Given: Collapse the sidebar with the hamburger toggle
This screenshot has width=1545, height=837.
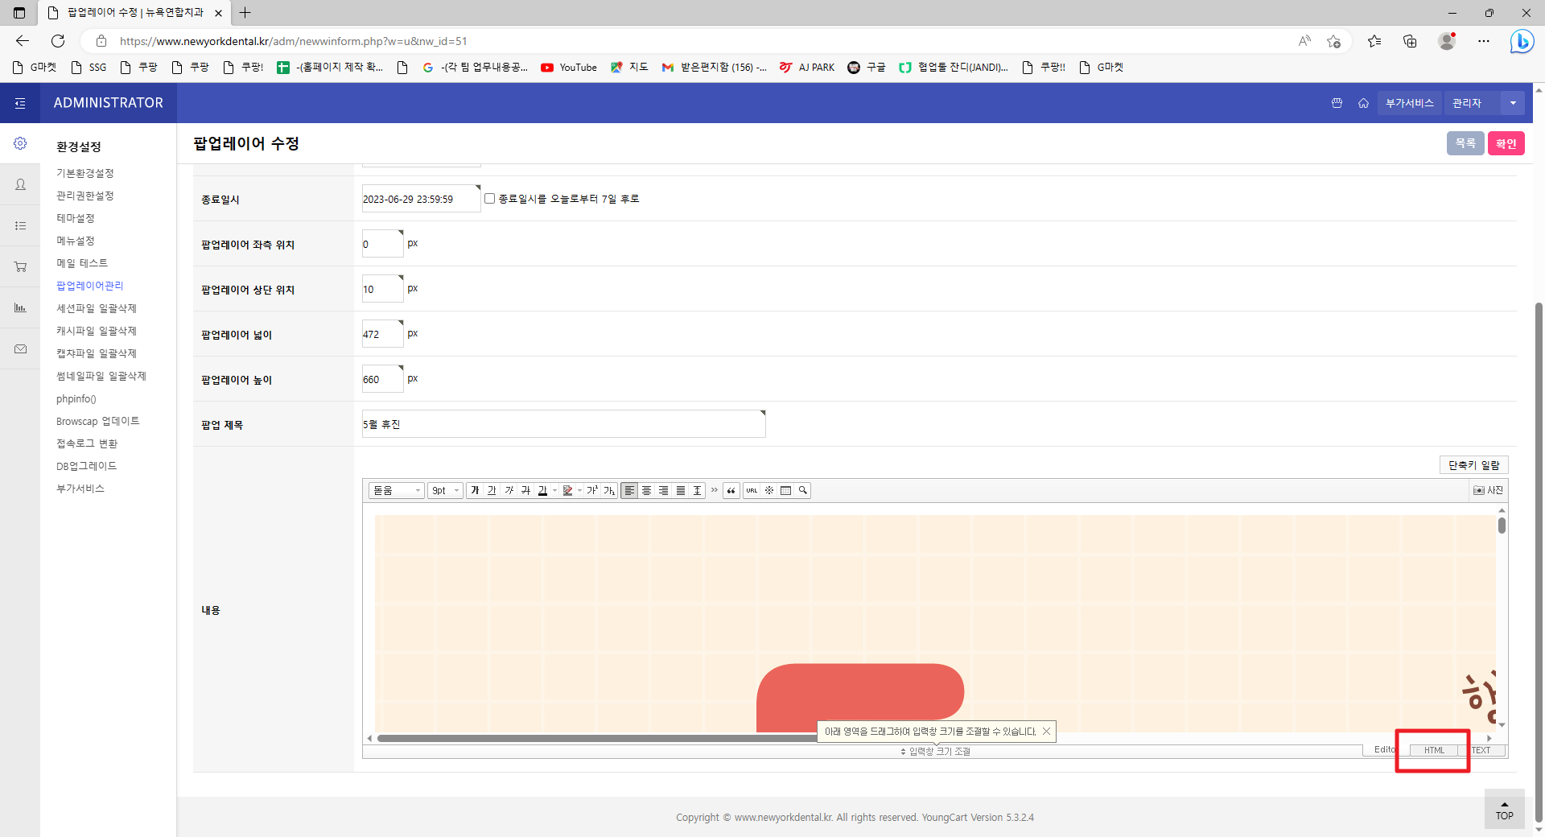Looking at the screenshot, I should pyautogui.click(x=20, y=103).
